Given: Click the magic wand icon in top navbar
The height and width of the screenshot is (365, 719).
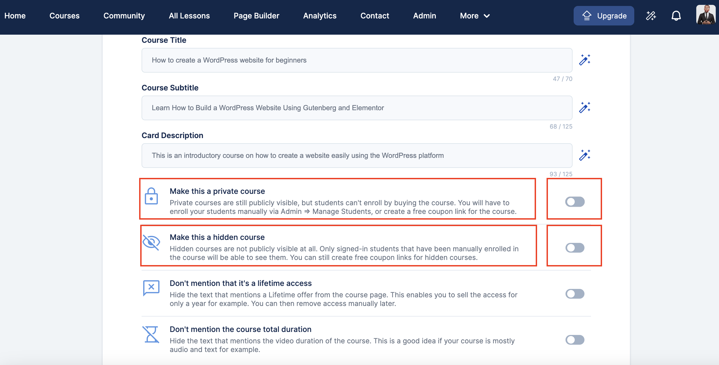Looking at the screenshot, I should 651,16.
